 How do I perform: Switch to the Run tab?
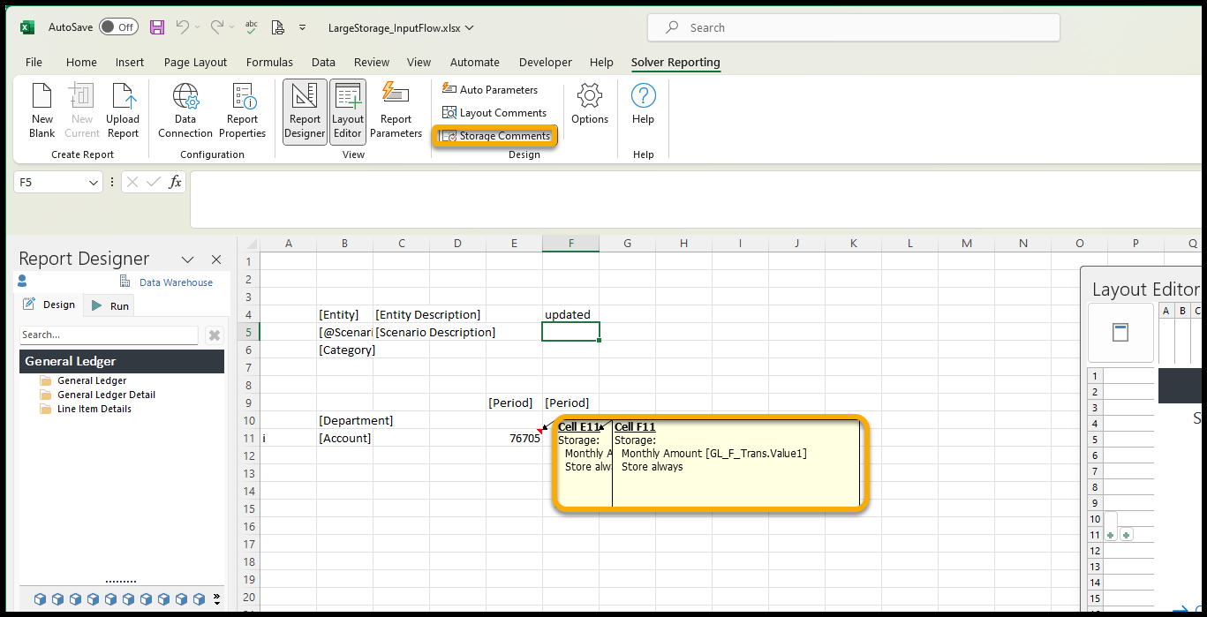[x=110, y=305]
